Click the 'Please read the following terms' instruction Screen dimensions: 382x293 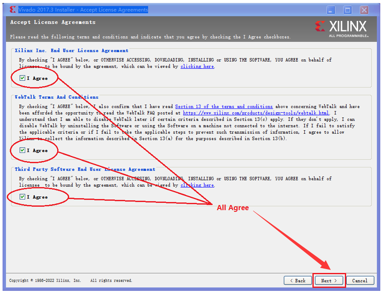tap(150, 37)
